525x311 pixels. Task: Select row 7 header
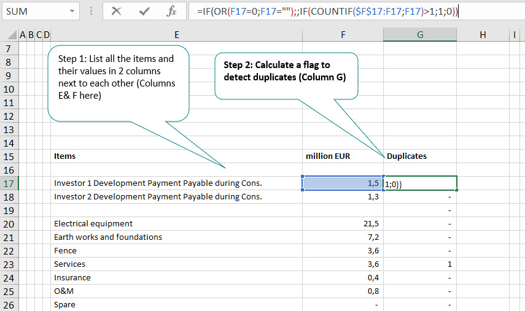(9, 49)
